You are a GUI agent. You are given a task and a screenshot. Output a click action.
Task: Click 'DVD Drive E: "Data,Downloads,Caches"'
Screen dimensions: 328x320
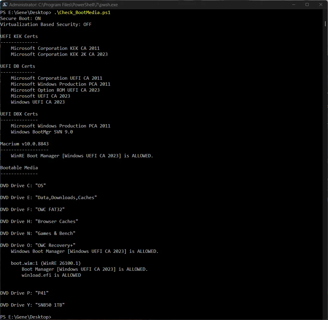tap(49, 198)
